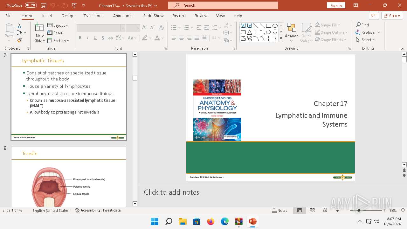Click the Paste clipboard icon
The height and width of the screenshot is (229, 407).
9,28
